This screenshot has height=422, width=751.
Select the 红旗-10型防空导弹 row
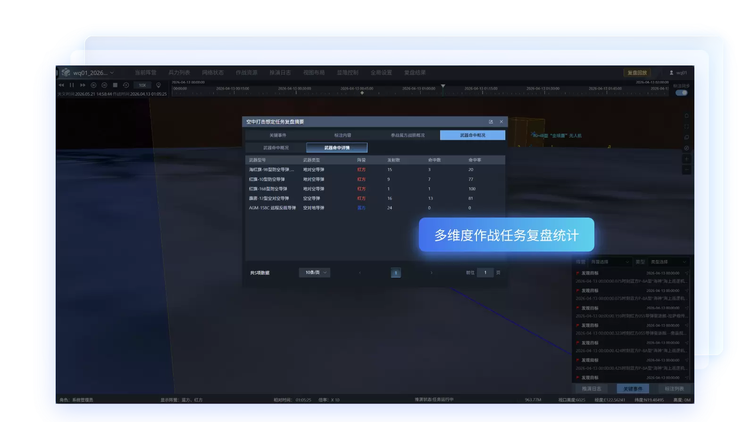point(375,179)
